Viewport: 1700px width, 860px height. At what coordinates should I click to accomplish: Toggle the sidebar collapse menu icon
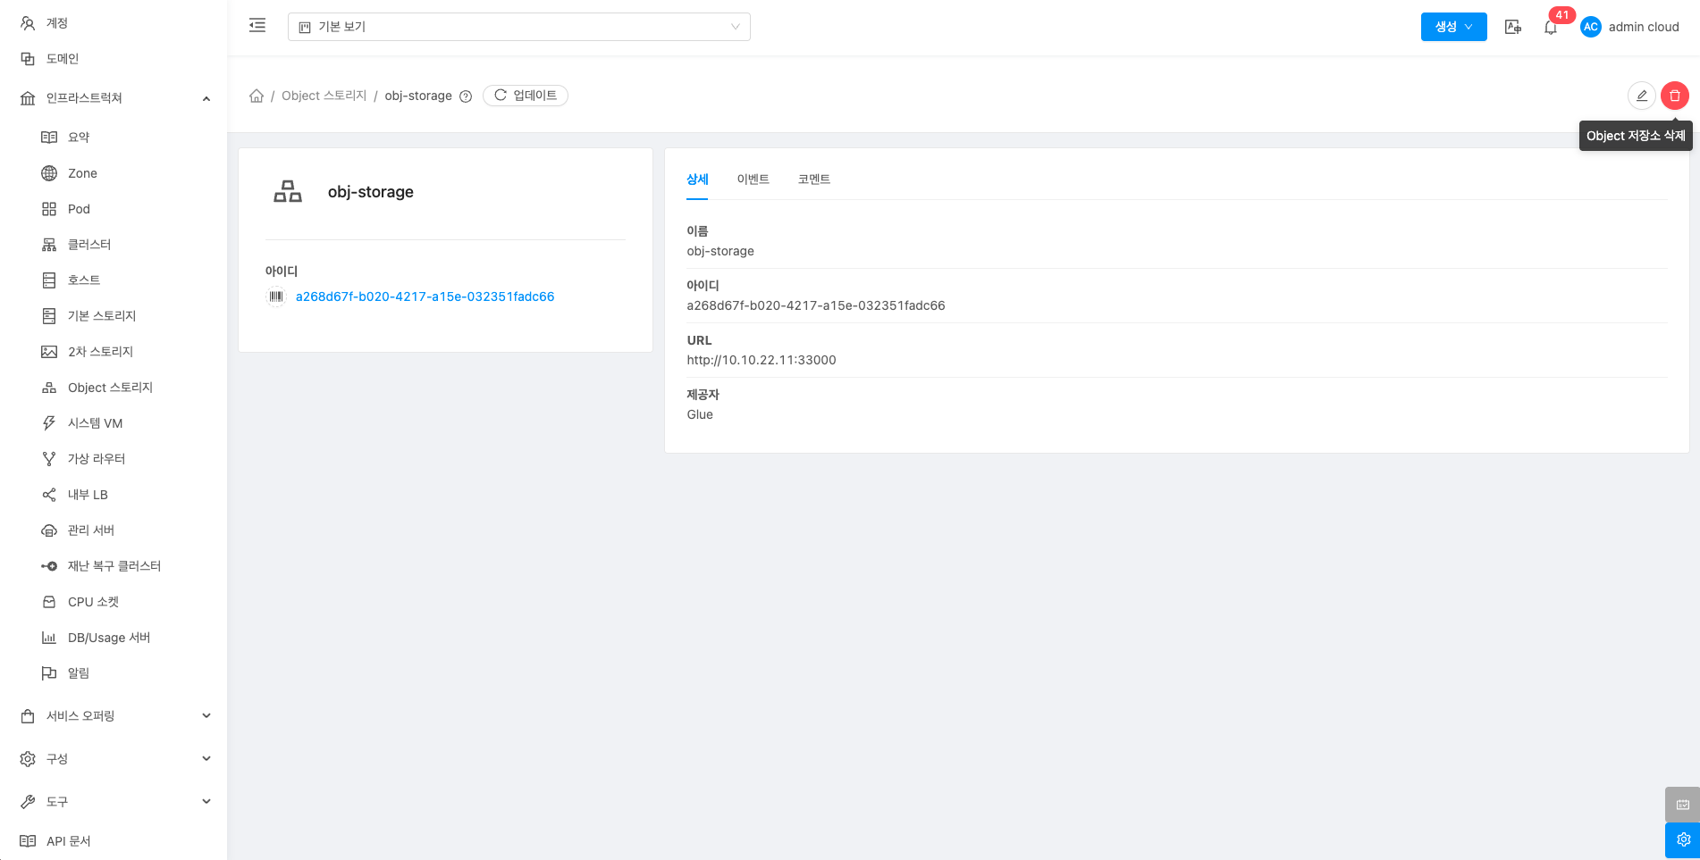click(x=257, y=26)
